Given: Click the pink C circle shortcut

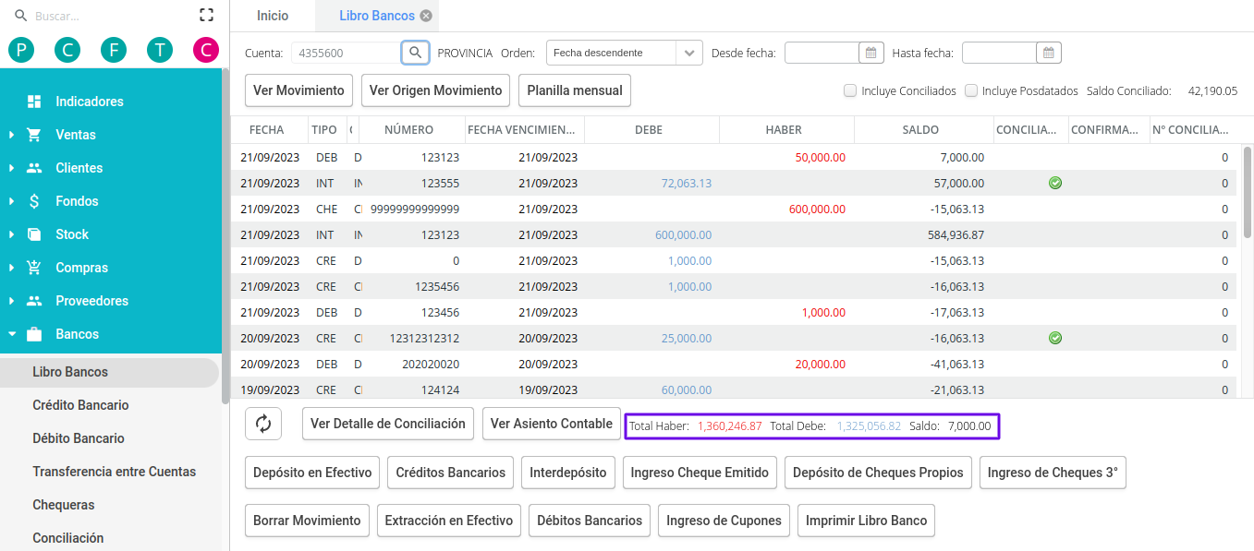Looking at the screenshot, I should 206,50.
